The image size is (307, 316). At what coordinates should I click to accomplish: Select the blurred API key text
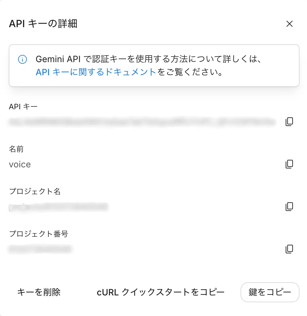click(x=142, y=122)
